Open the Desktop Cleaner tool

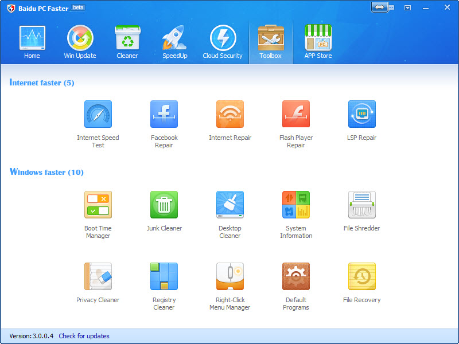(230, 205)
